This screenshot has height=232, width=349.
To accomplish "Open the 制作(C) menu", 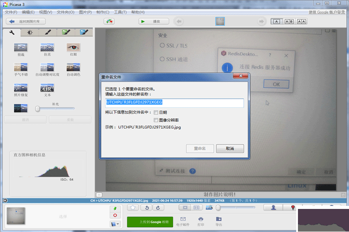I will point(103,12).
